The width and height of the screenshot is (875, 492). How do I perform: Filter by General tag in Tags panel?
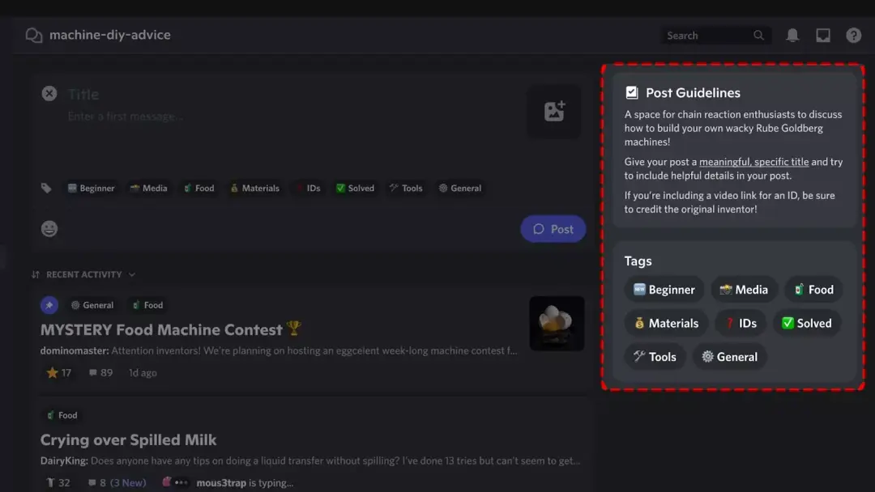tap(730, 357)
